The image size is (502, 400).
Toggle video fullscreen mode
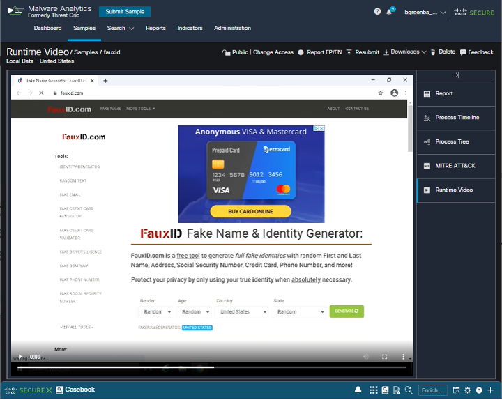coord(385,357)
